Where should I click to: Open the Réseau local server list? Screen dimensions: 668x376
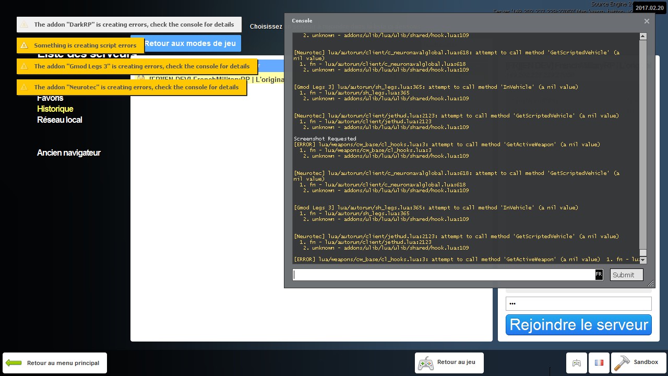tap(59, 120)
